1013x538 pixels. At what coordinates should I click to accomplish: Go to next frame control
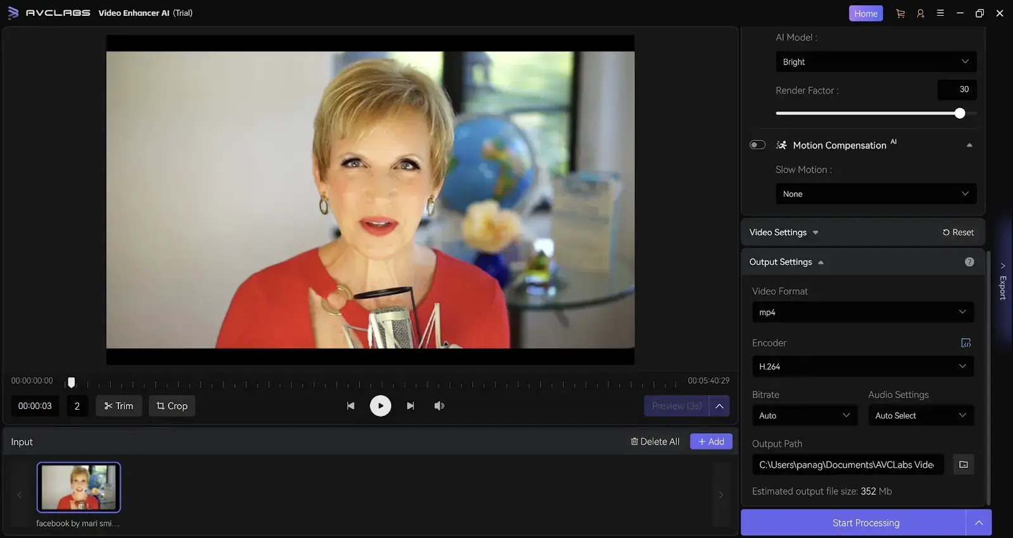point(410,406)
